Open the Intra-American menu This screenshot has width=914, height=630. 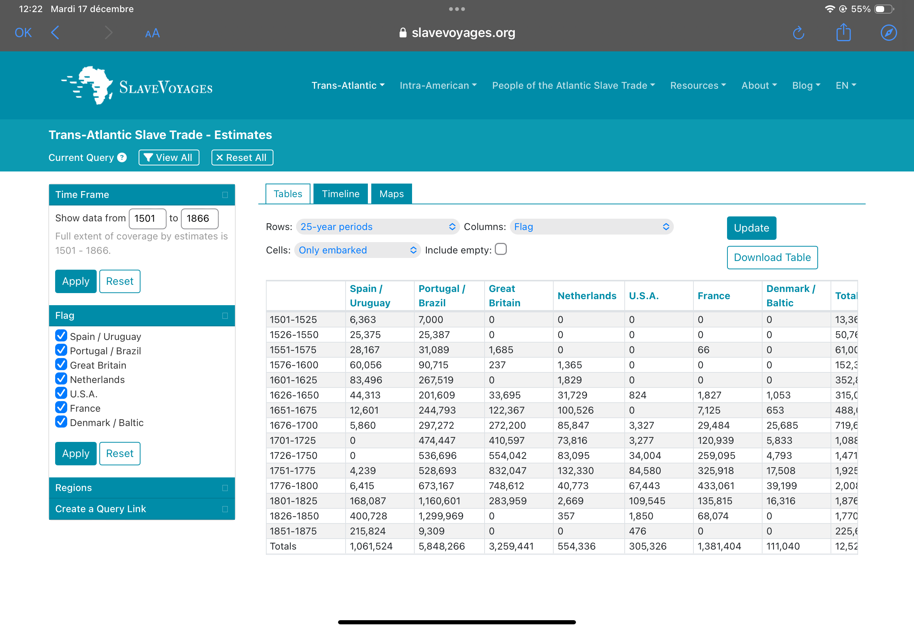click(438, 85)
